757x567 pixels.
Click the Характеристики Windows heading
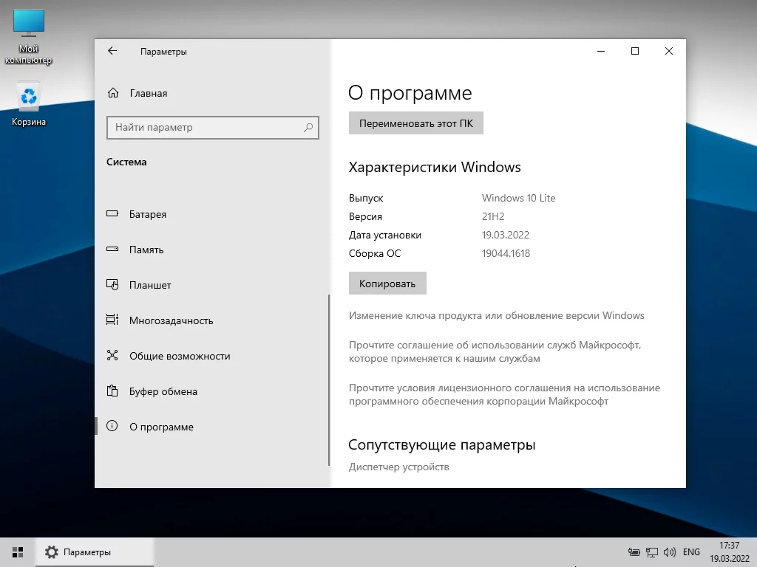click(435, 168)
